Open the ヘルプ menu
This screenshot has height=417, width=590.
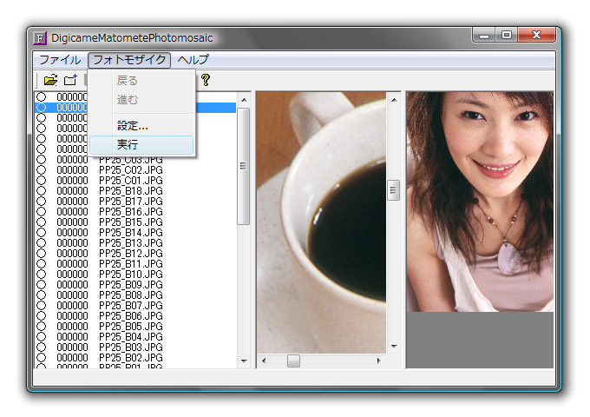point(193,60)
